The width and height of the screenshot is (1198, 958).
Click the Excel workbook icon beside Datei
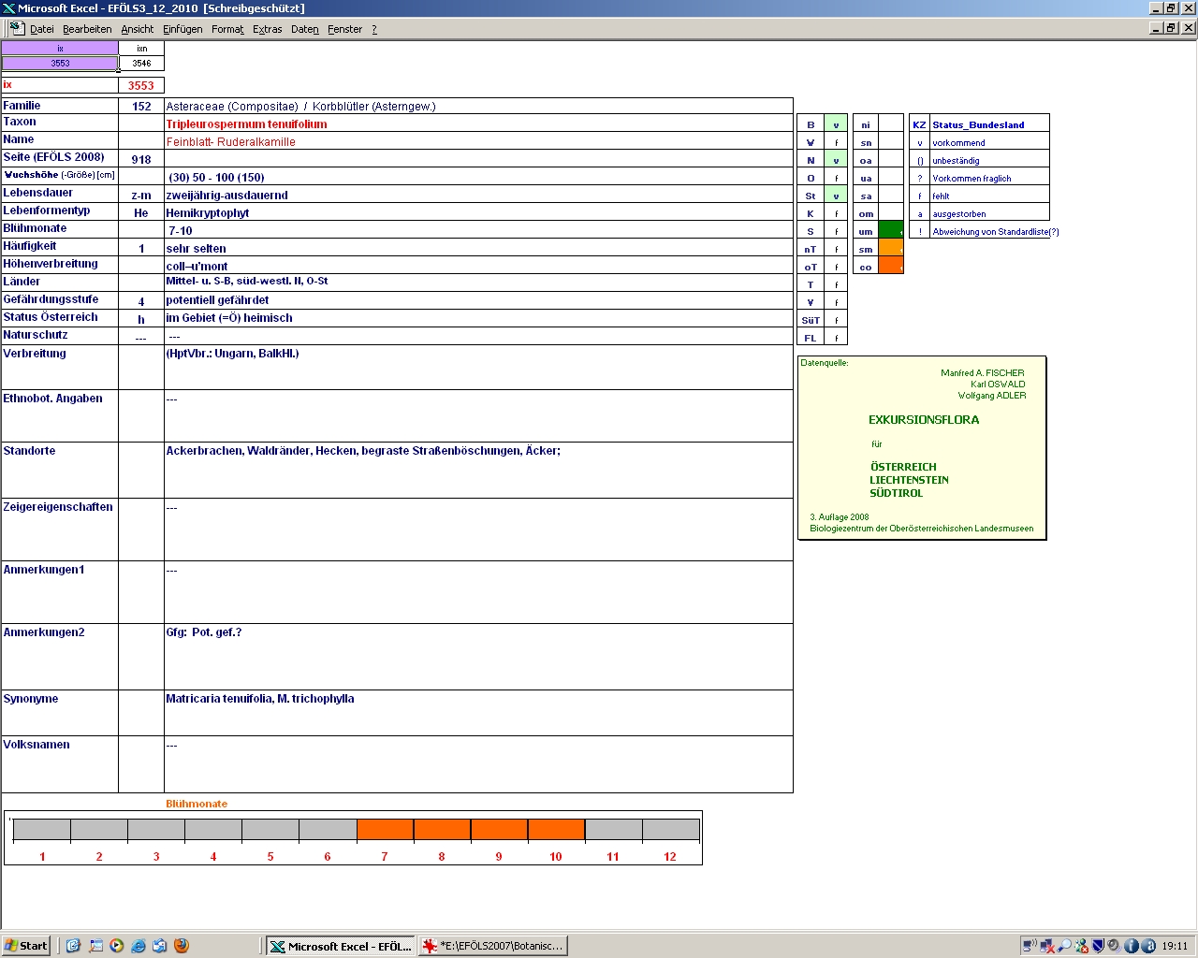[17, 28]
